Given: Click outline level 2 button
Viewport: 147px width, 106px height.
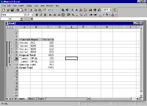Looking at the screenshot, I should tap(10, 27).
